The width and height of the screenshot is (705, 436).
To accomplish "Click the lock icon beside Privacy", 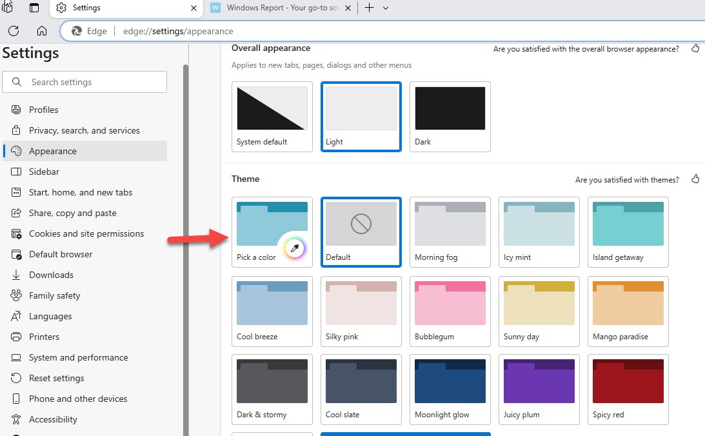I will pos(16,130).
